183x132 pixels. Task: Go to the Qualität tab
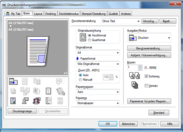pyautogui.click(x=113, y=14)
